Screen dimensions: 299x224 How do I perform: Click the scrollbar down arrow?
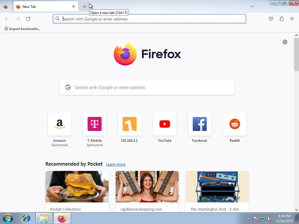[x=296, y=210]
